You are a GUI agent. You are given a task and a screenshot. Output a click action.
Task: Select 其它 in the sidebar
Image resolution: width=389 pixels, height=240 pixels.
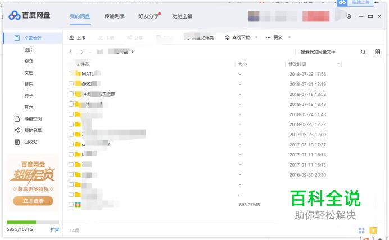29,107
